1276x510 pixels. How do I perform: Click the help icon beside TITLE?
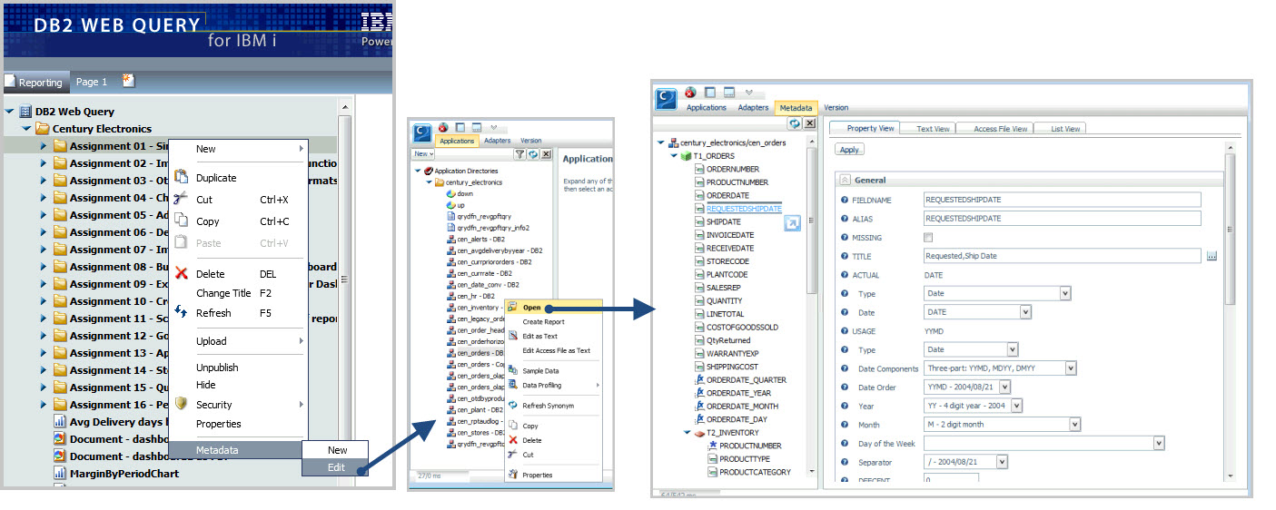click(845, 256)
